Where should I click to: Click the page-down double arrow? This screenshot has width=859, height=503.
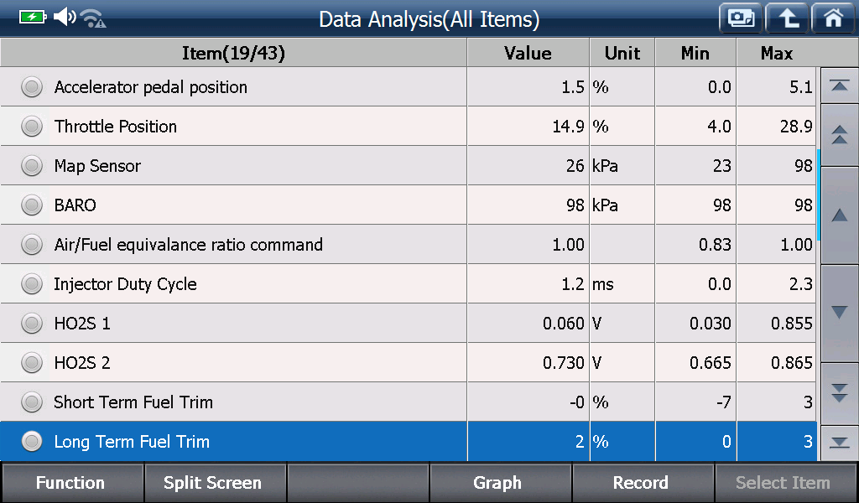tap(839, 393)
